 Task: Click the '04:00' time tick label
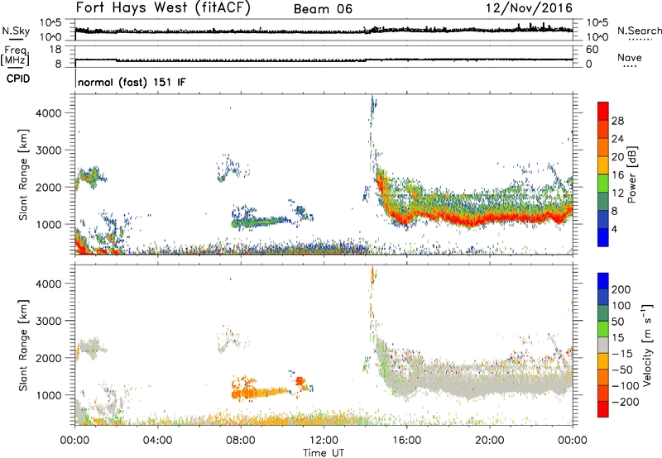(x=158, y=441)
